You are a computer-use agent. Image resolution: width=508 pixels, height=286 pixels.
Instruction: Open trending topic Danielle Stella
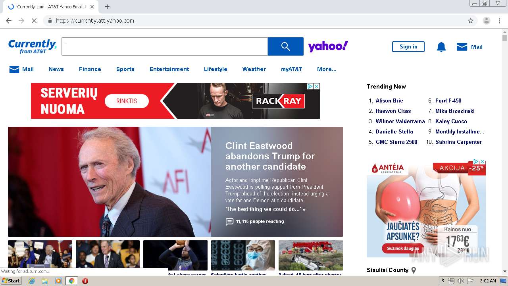point(394,131)
